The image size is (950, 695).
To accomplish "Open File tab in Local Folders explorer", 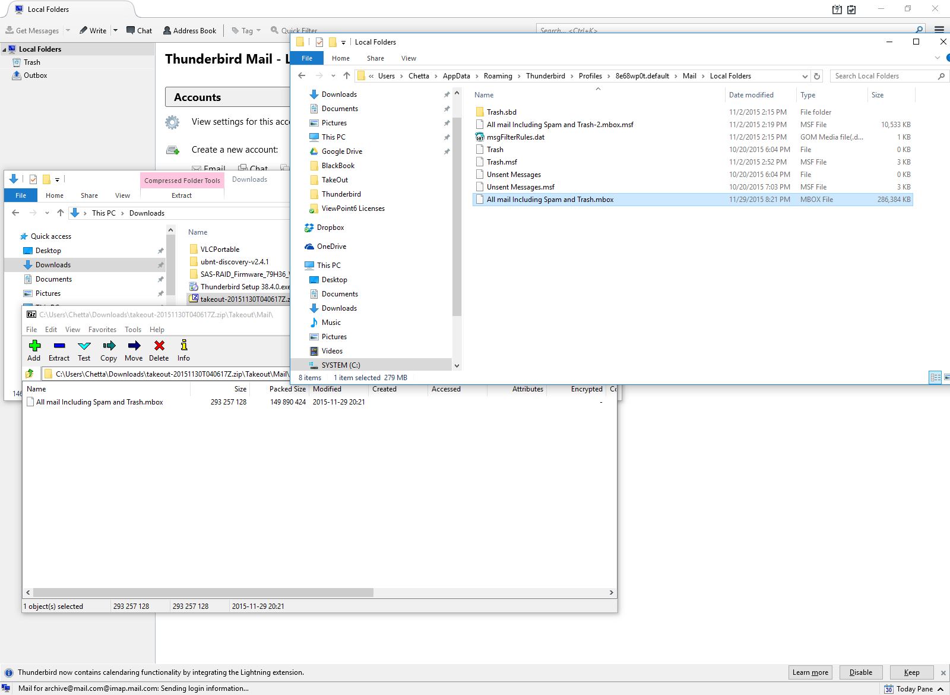I will coord(307,58).
